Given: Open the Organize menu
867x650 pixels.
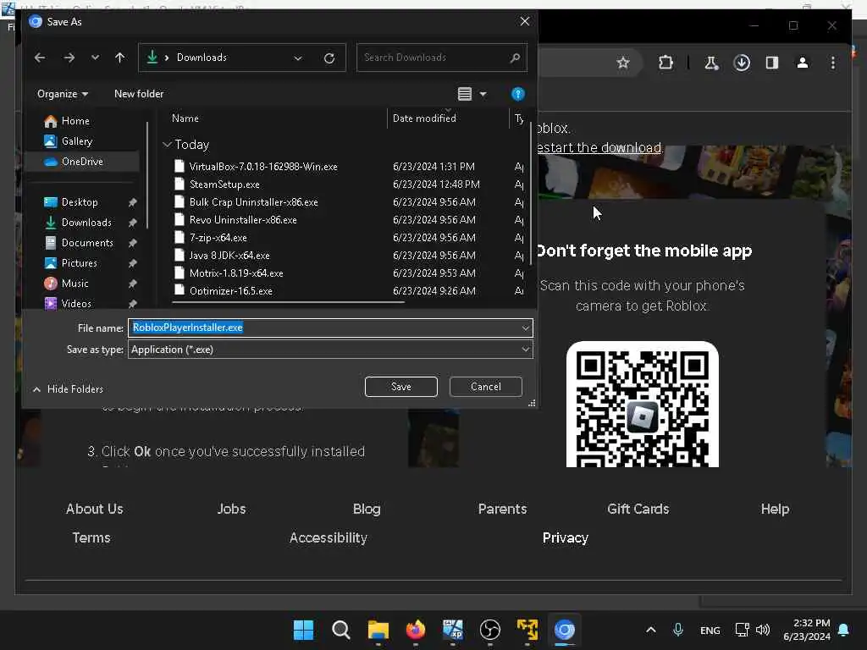Looking at the screenshot, I should (63, 94).
